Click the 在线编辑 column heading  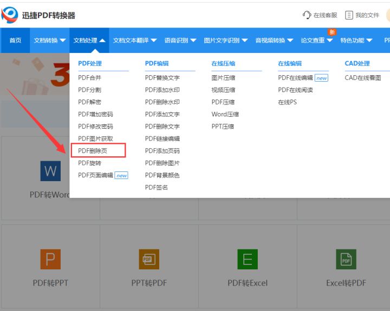290,63
